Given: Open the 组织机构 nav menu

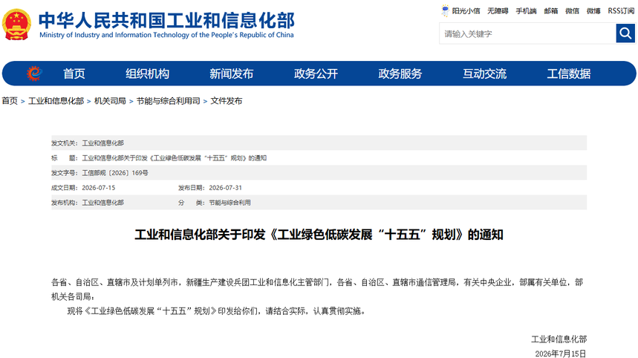Looking at the screenshot, I should [147, 74].
